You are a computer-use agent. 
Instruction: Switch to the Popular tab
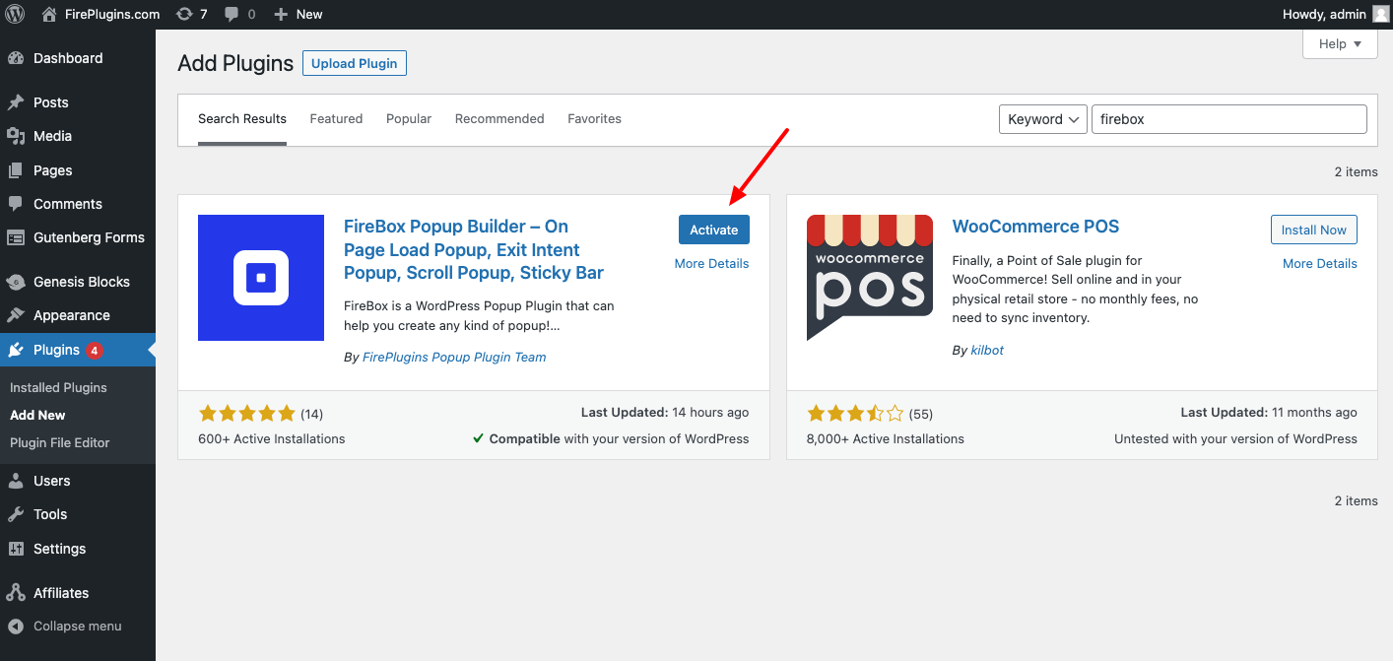tap(409, 119)
